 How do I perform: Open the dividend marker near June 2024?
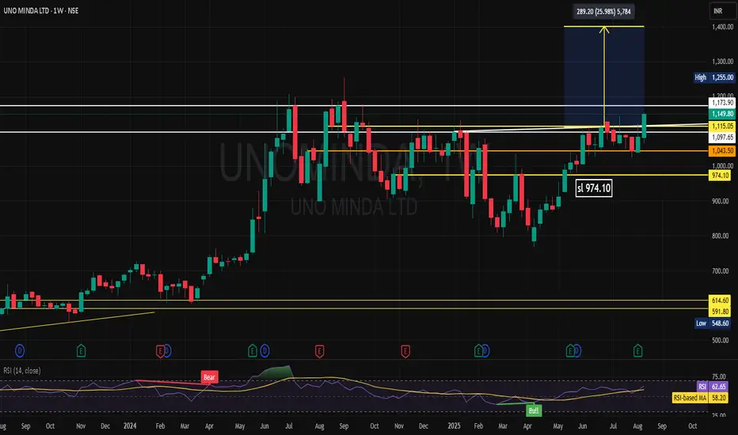[265, 350]
